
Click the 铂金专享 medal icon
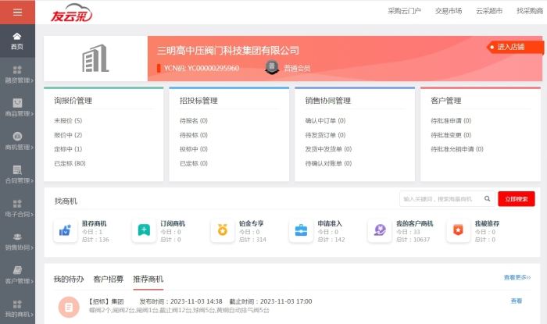pos(223,230)
